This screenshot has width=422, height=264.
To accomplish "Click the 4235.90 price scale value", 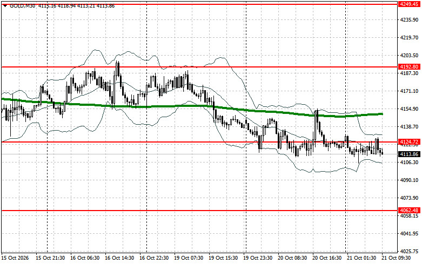I will point(409,20).
